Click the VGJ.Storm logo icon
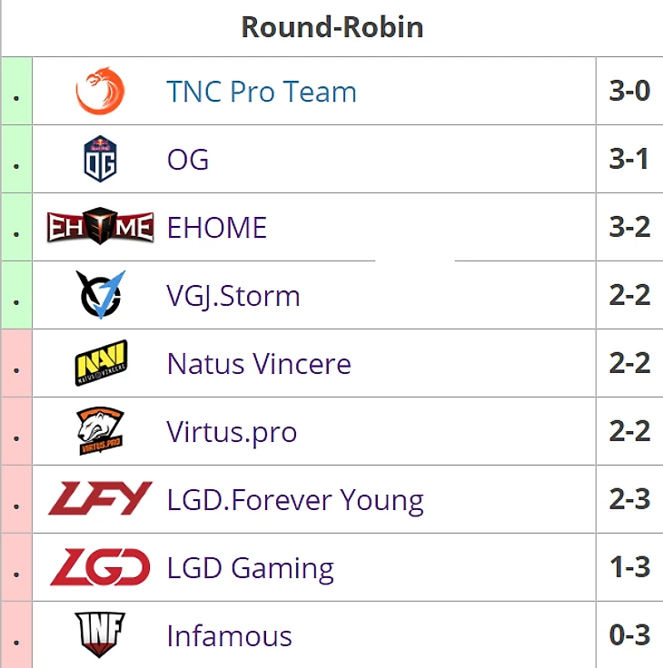The image size is (663, 668). click(x=99, y=295)
